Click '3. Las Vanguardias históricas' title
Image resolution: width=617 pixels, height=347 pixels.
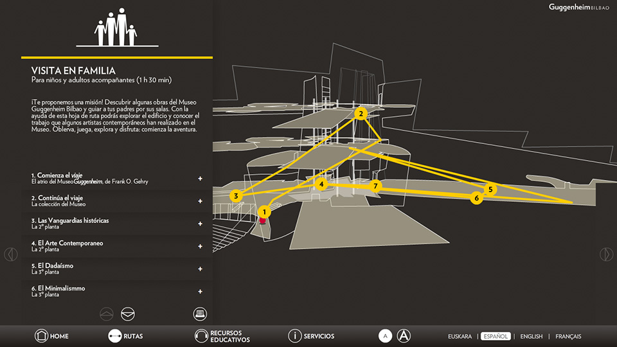70,220
